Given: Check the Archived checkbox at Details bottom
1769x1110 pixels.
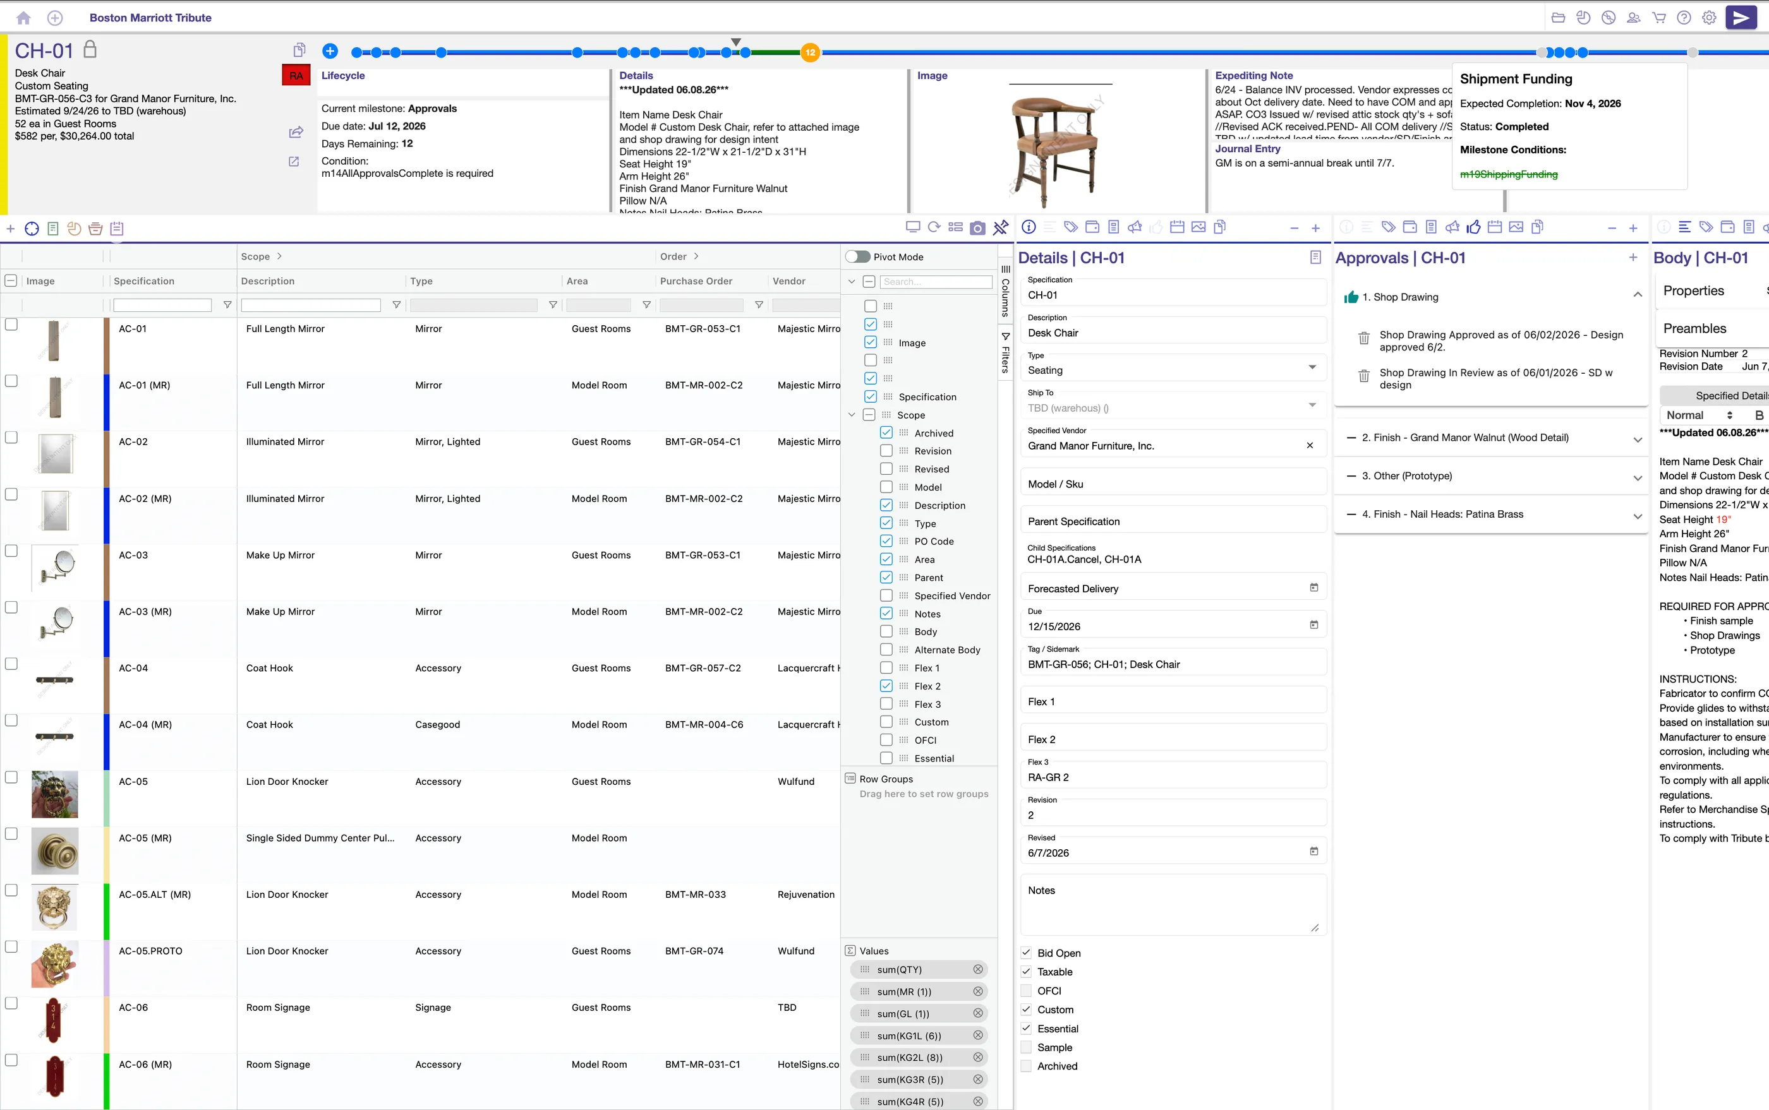Looking at the screenshot, I should click(1026, 1066).
